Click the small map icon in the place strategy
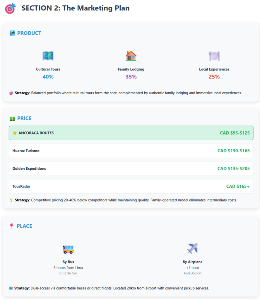 tap(11, 288)
